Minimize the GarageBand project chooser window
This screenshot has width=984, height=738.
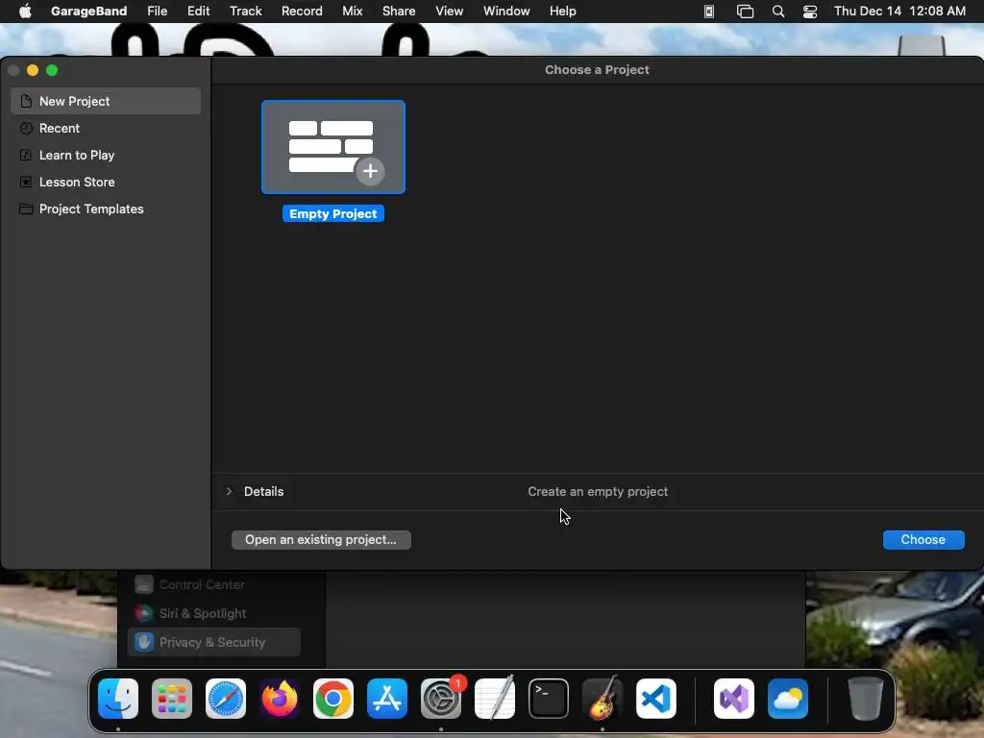pos(33,70)
